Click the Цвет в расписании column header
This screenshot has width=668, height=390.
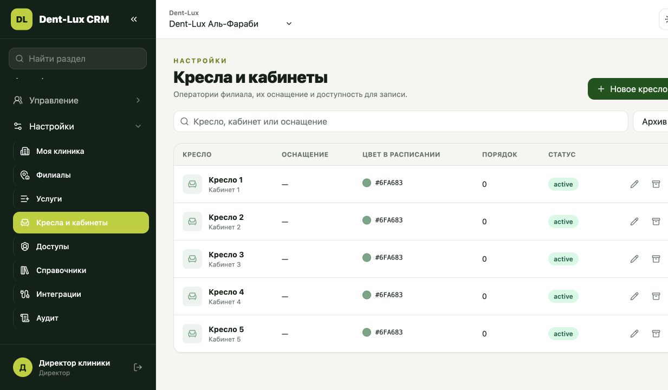[x=401, y=154]
